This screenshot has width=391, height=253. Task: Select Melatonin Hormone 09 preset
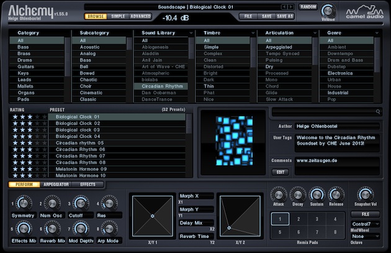[117, 169]
